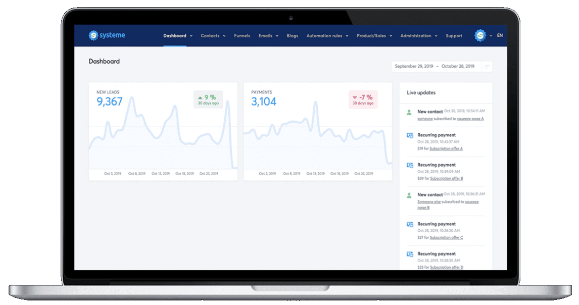Viewport: 579px width, 305px height.
Task: Open the Subscription offer A link
Action: click(446, 148)
